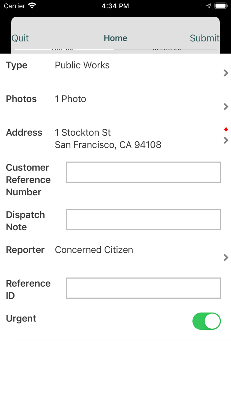Turn off the Urgent switch
The width and height of the screenshot is (231, 411).
207,321
